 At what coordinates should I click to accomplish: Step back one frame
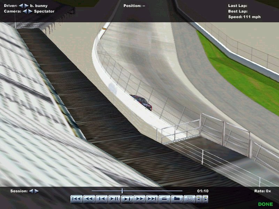point(101,199)
